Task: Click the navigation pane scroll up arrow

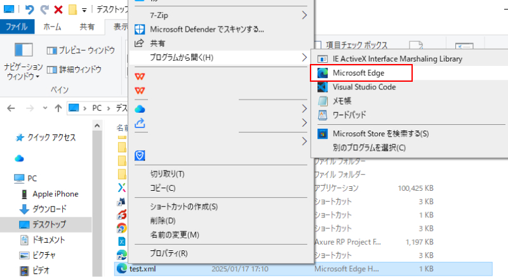Action: [97, 126]
